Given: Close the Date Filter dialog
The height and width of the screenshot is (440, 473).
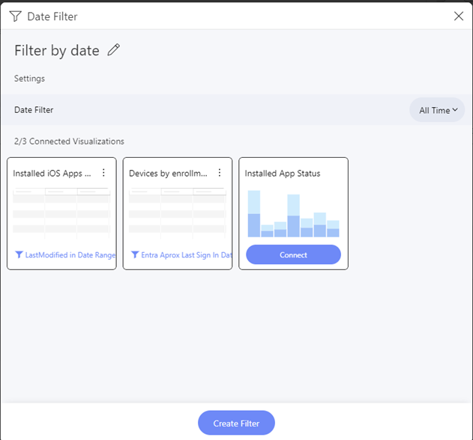Looking at the screenshot, I should [459, 16].
